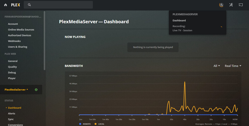This screenshot has height=126, width=249.
Task: Click the 57 Mbps axis label
Action: [x=73, y=76]
